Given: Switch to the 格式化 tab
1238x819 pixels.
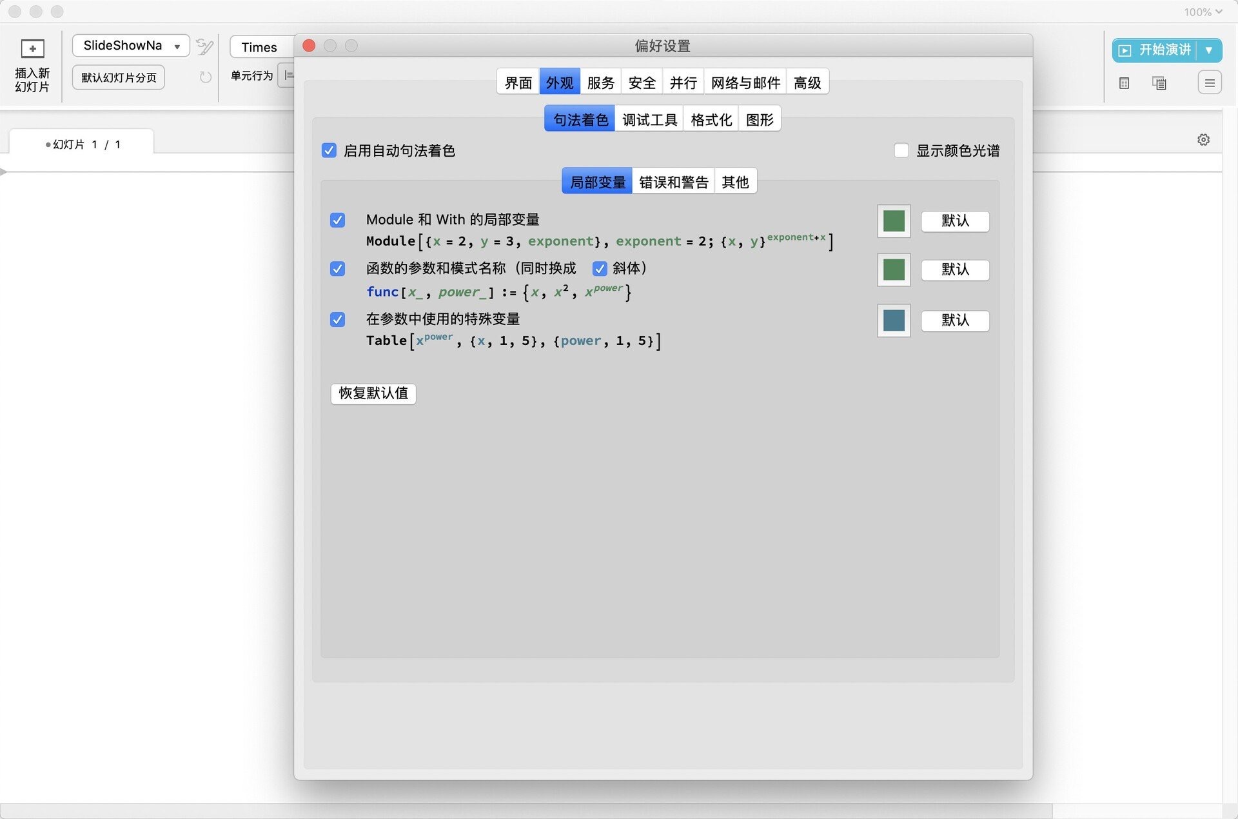Looking at the screenshot, I should (x=711, y=118).
